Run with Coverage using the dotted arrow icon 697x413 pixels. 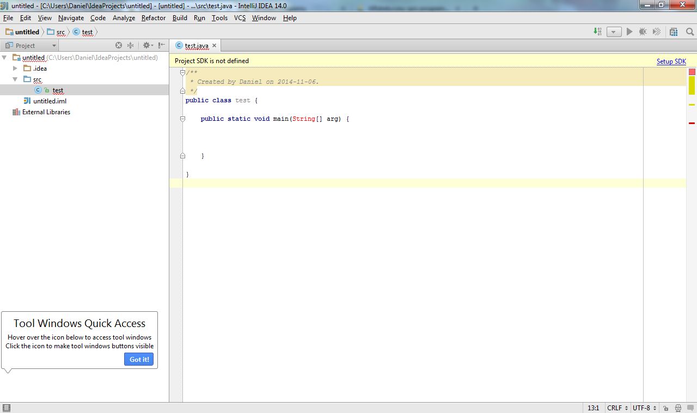(x=657, y=32)
